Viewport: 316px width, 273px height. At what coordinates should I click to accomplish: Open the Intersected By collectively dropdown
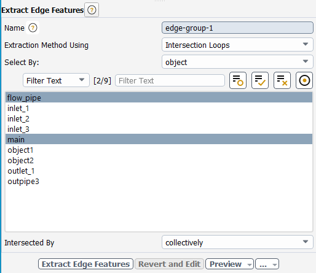pyautogui.click(x=237, y=242)
